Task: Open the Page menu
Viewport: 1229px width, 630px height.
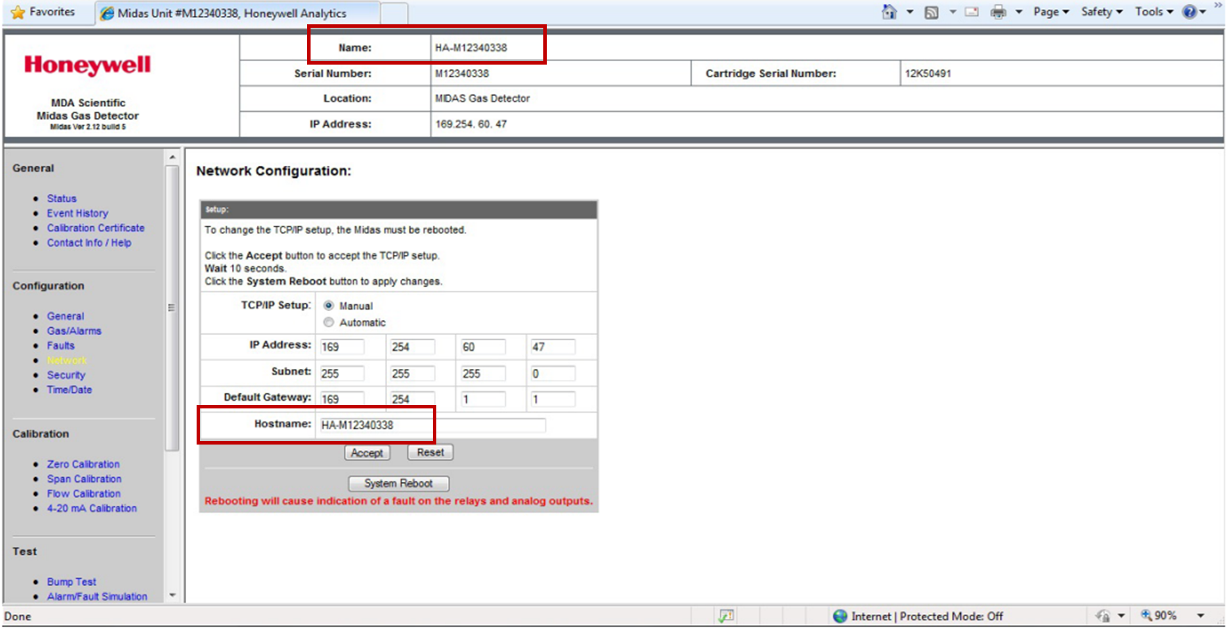Action: click(1051, 12)
